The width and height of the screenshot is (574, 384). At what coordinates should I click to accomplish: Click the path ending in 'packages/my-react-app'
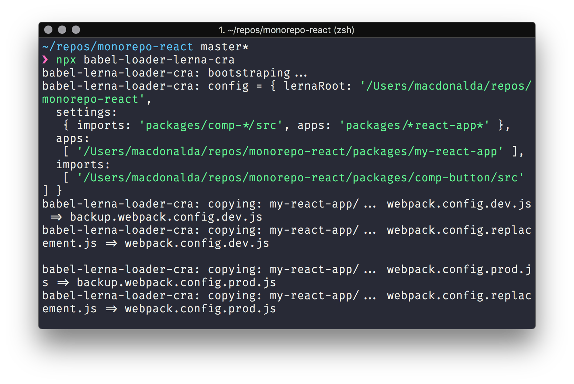(x=290, y=152)
